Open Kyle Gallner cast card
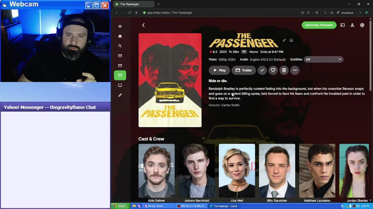373x209 pixels. coord(156,173)
